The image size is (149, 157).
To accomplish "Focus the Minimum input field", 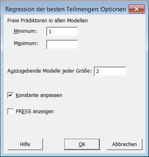I will click(x=62, y=32).
